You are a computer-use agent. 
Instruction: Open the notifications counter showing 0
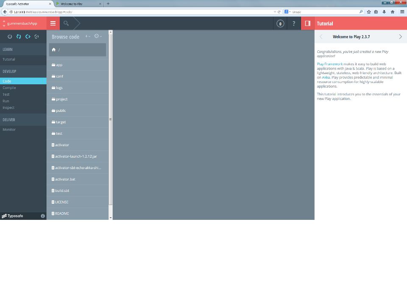tap(280, 24)
